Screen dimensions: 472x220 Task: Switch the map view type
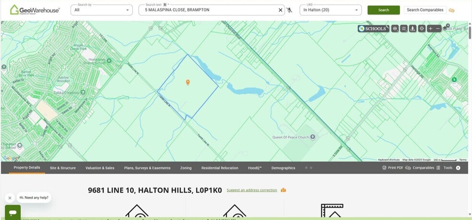(404, 29)
